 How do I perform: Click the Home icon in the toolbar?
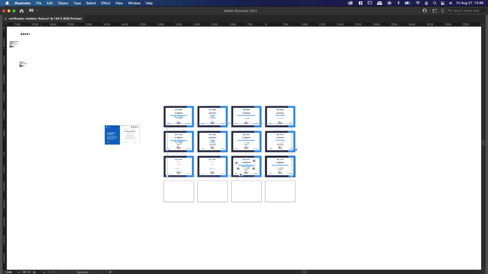coord(22,11)
